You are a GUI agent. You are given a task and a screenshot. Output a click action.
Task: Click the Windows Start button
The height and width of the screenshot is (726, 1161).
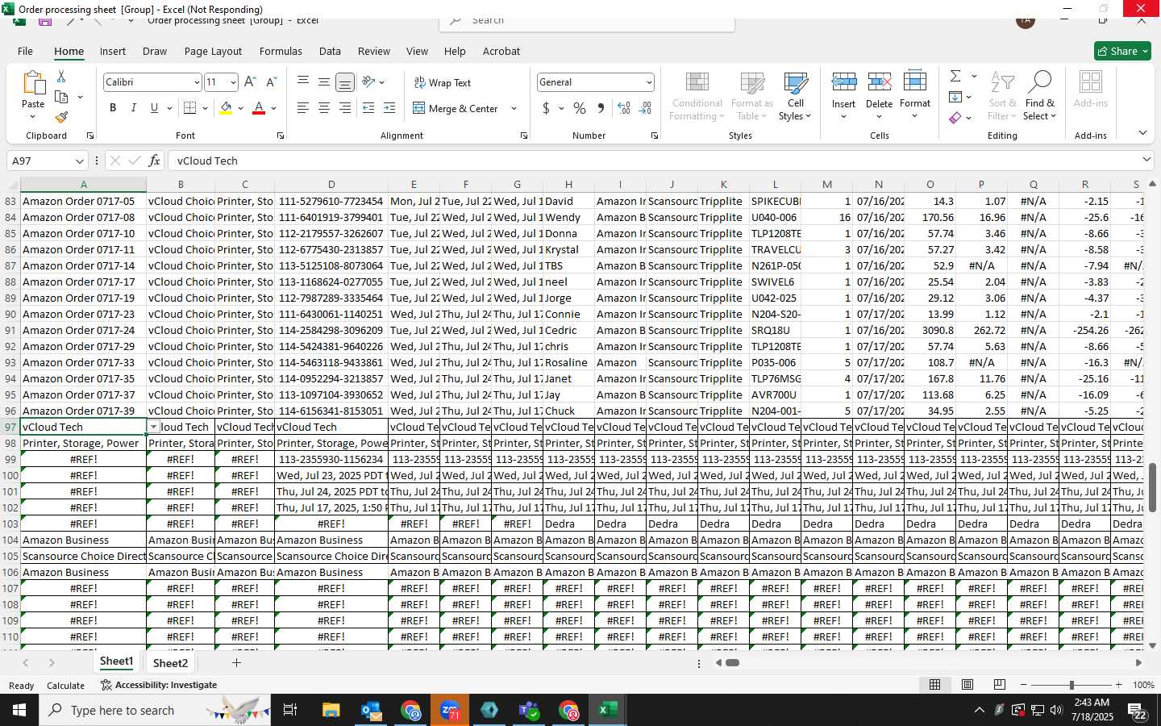19,710
